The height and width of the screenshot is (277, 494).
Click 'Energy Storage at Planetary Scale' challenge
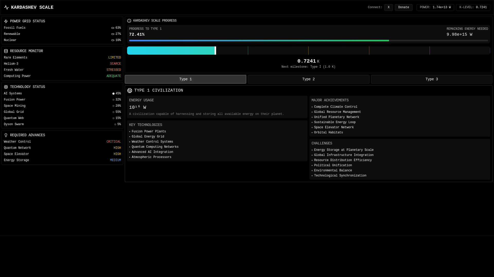pyautogui.click(x=344, y=150)
